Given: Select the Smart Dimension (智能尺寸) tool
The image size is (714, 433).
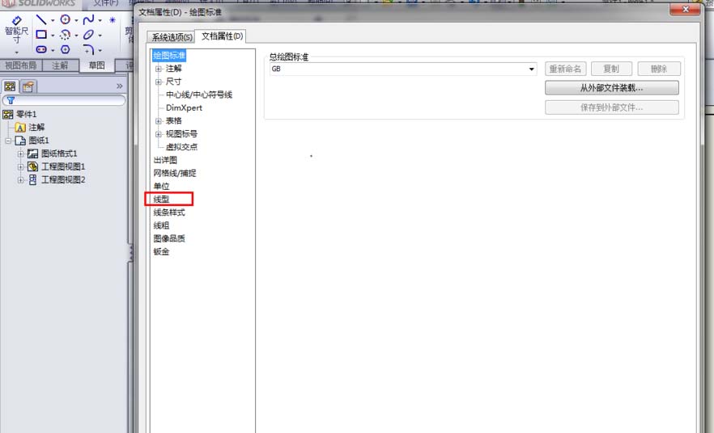Looking at the screenshot, I should [x=16, y=30].
